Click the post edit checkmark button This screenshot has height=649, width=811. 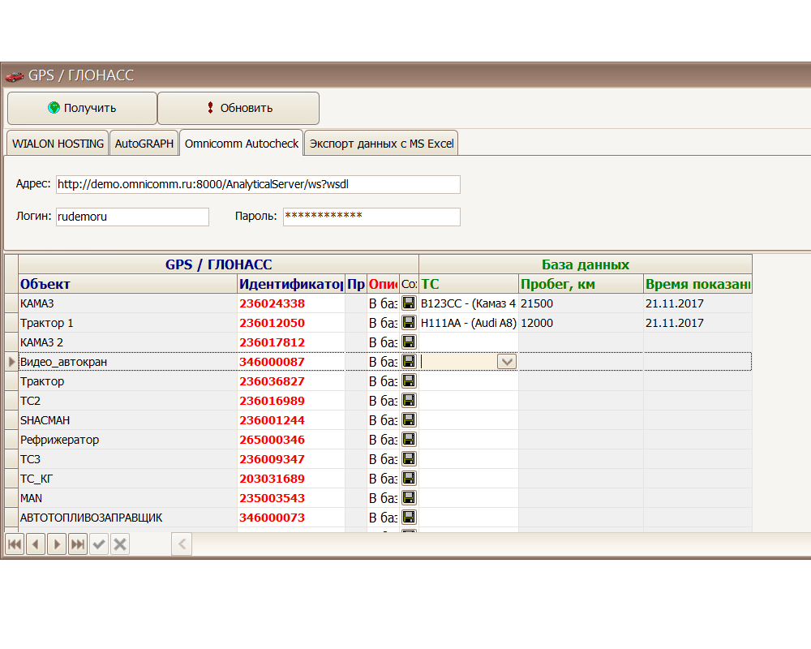click(x=99, y=544)
